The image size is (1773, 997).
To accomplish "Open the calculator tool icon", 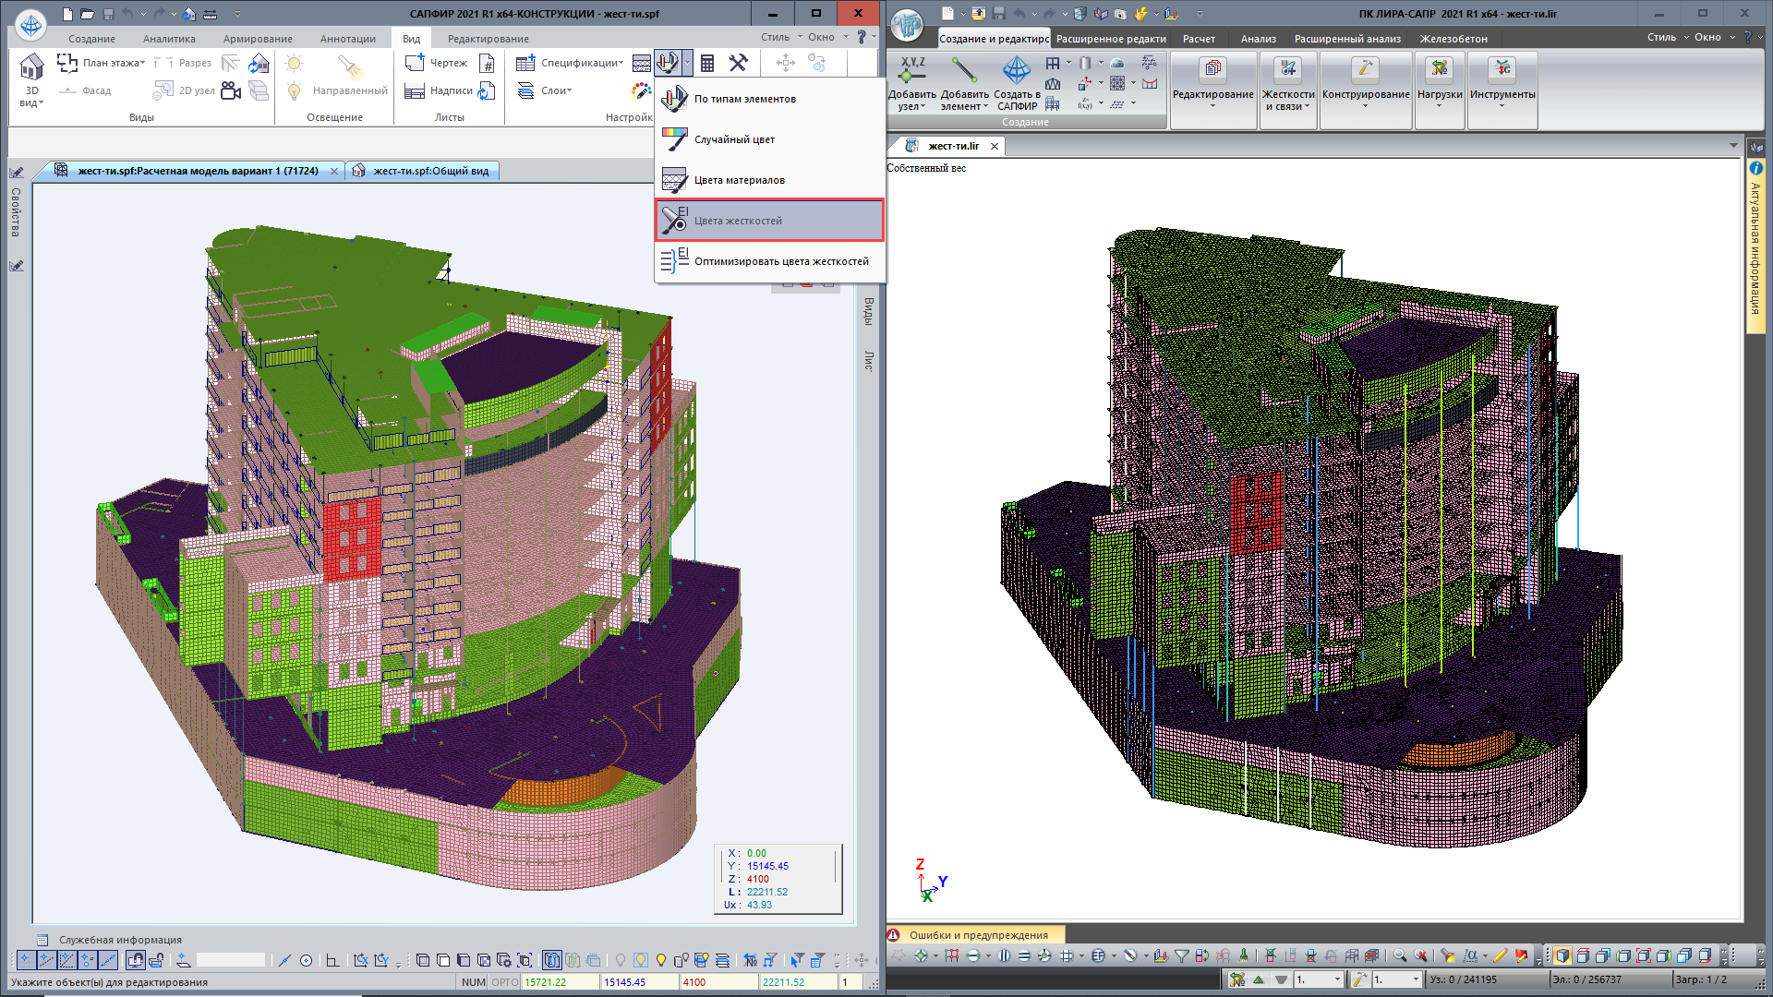I will pyautogui.click(x=707, y=63).
